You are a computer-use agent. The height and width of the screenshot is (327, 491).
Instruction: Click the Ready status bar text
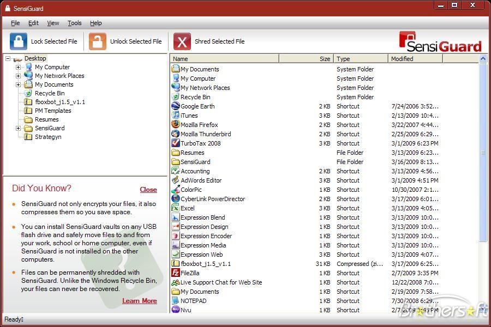click(13, 319)
